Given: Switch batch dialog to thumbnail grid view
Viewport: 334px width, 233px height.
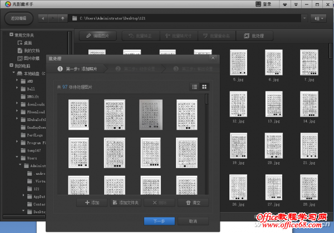Looking at the screenshot, I should (204, 87).
